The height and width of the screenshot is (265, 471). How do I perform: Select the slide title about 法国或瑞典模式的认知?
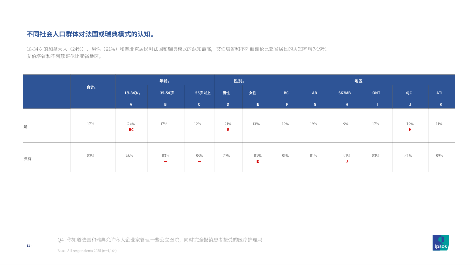coord(91,34)
